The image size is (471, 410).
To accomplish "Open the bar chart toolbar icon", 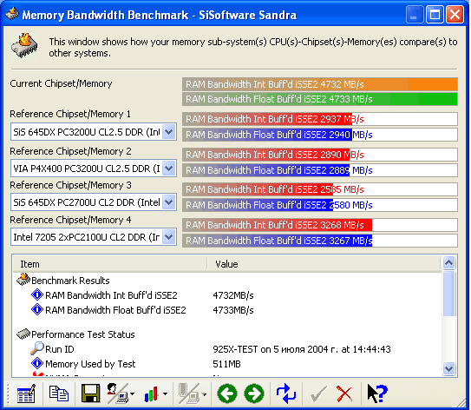I will (x=151, y=393).
